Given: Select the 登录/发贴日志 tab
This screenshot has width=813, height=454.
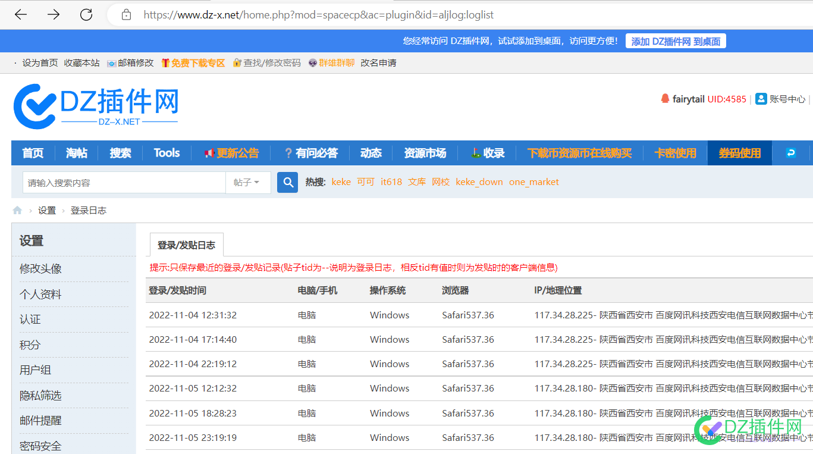Looking at the screenshot, I should tap(186, 245).
